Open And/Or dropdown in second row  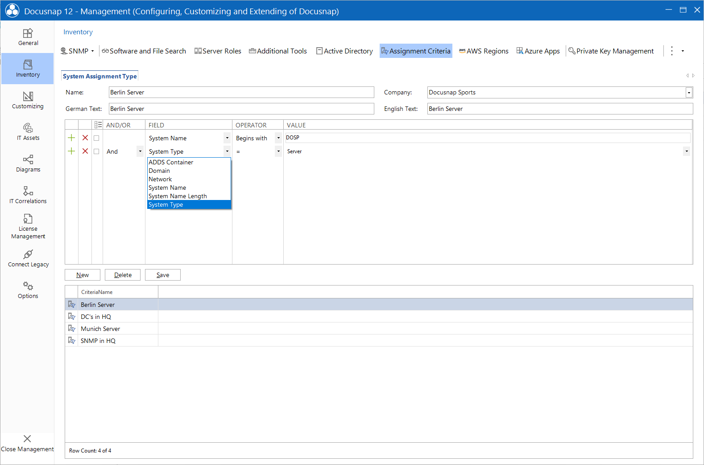click(140, 151)
